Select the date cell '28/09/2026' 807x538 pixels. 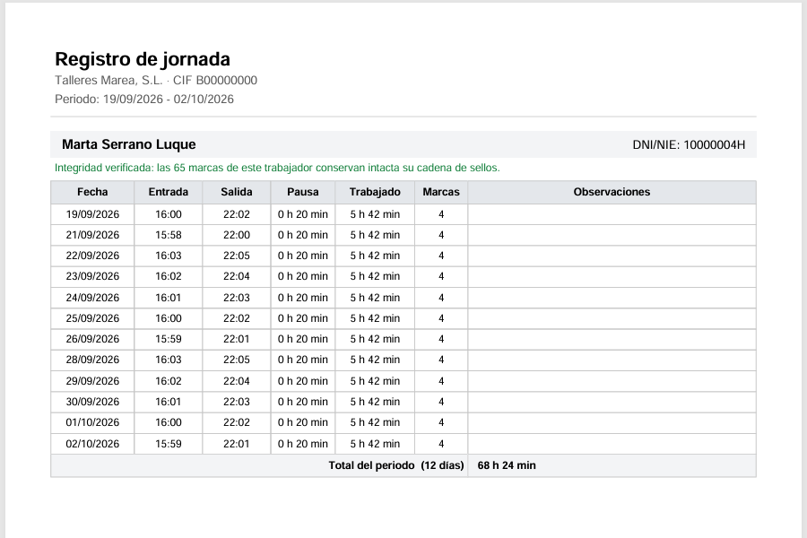(92, 360)
